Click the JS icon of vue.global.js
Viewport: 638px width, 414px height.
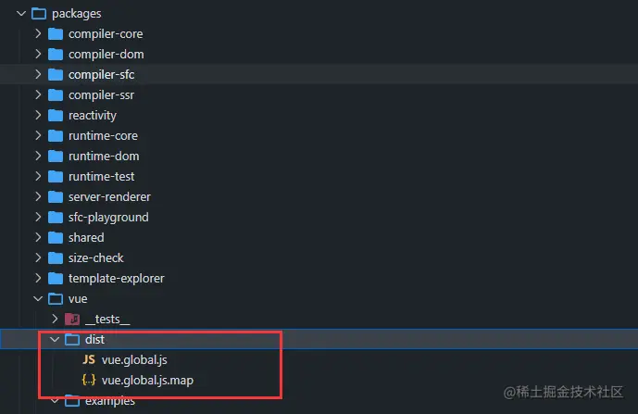coord(89,359)
